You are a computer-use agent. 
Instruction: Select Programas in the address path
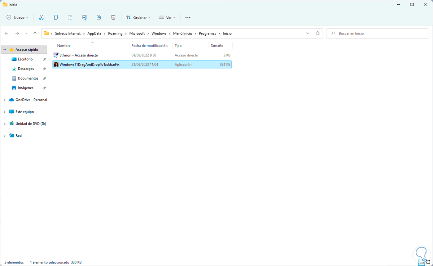tap(207, 33)
